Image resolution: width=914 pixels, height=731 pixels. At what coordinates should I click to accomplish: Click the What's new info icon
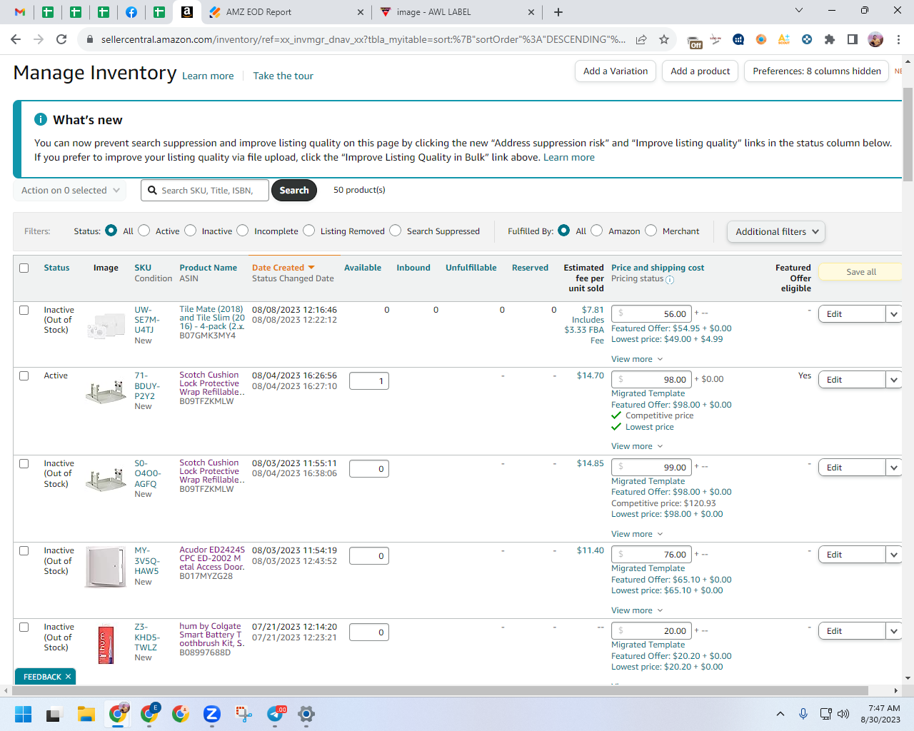[41, 119]
